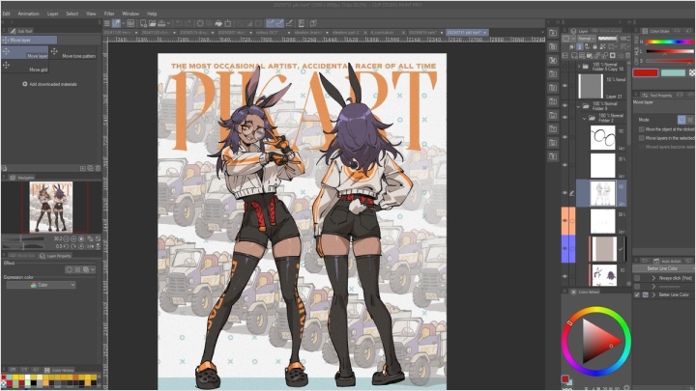Toggle visibility eye of Layer 21
This screenshot has width=696, height=391.
point(565,86)
